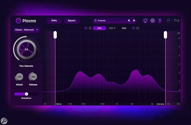Open the presets list icon
Image resolution: width=191 pixels, height=125 pixels.
click(x=95, y=20)
